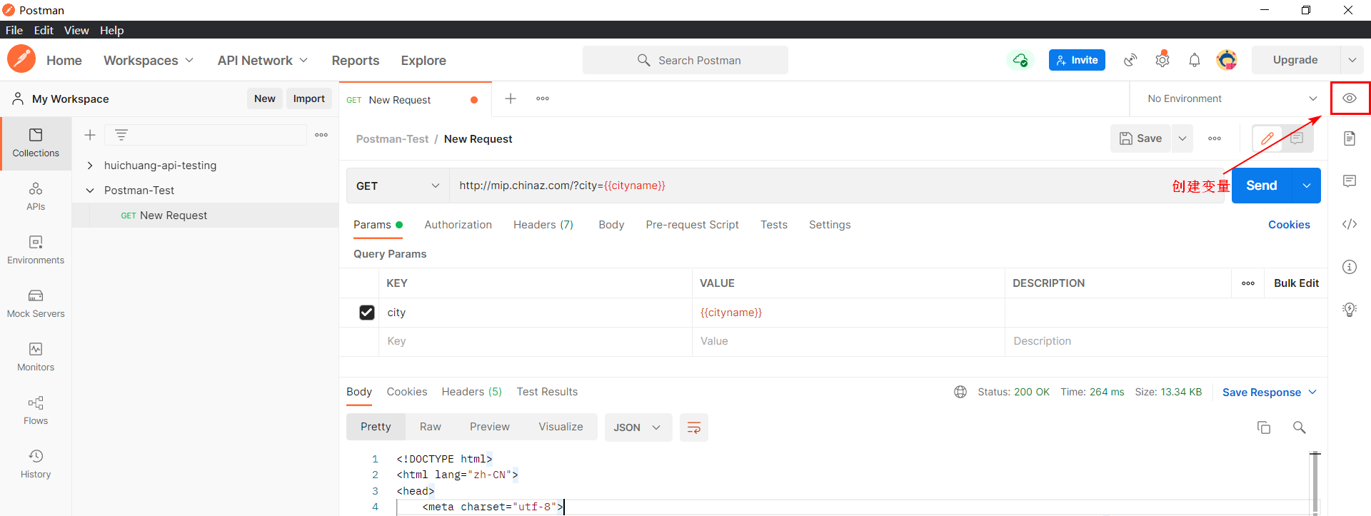Screen dimensions: 1371x516
Task: Select the Raw response view
Action: (431, 427)
